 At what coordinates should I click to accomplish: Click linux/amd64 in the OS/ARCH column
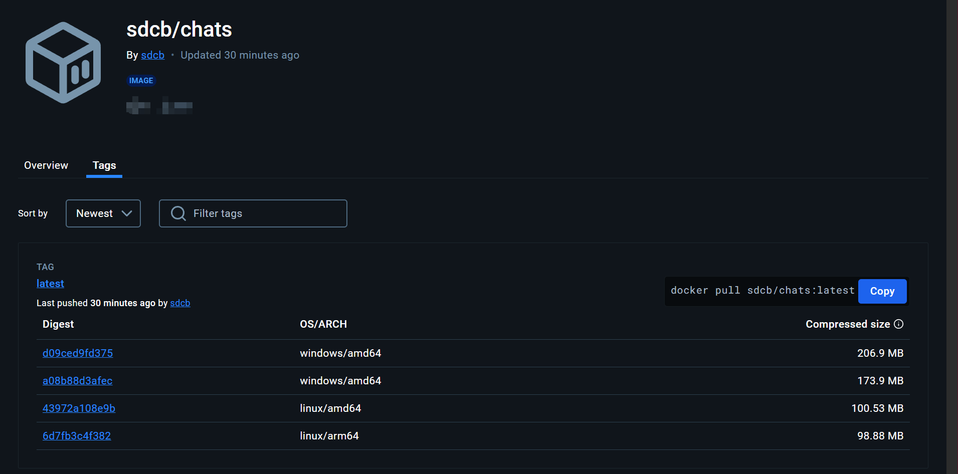330,408
